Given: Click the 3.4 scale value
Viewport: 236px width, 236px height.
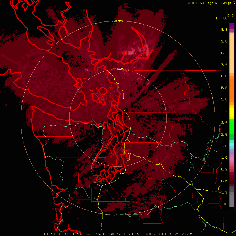Looking at the screenshot, I should point(224,123).
